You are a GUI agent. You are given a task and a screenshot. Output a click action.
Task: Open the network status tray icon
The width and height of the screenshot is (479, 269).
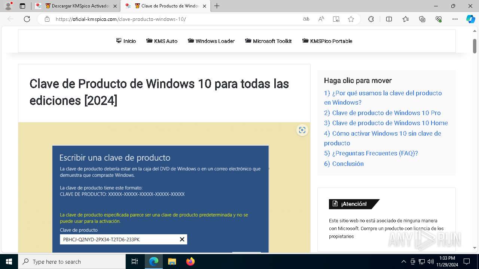(422, 262)
